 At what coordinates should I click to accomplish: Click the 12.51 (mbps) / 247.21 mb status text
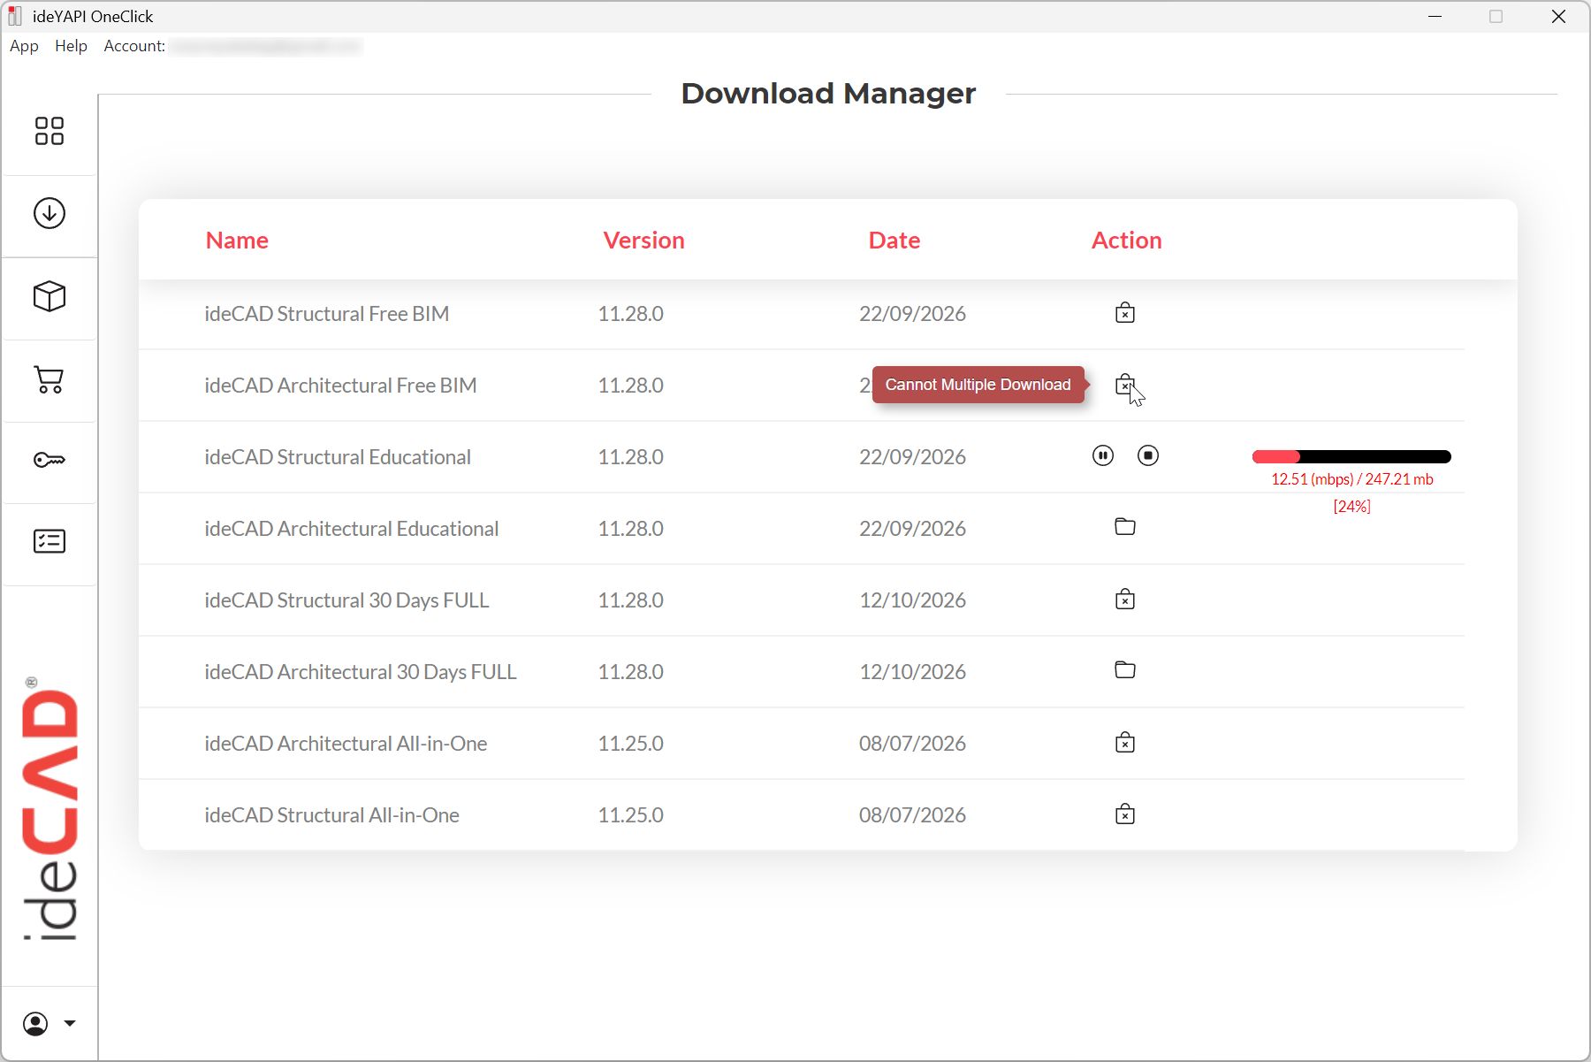tap(1352, 479)
